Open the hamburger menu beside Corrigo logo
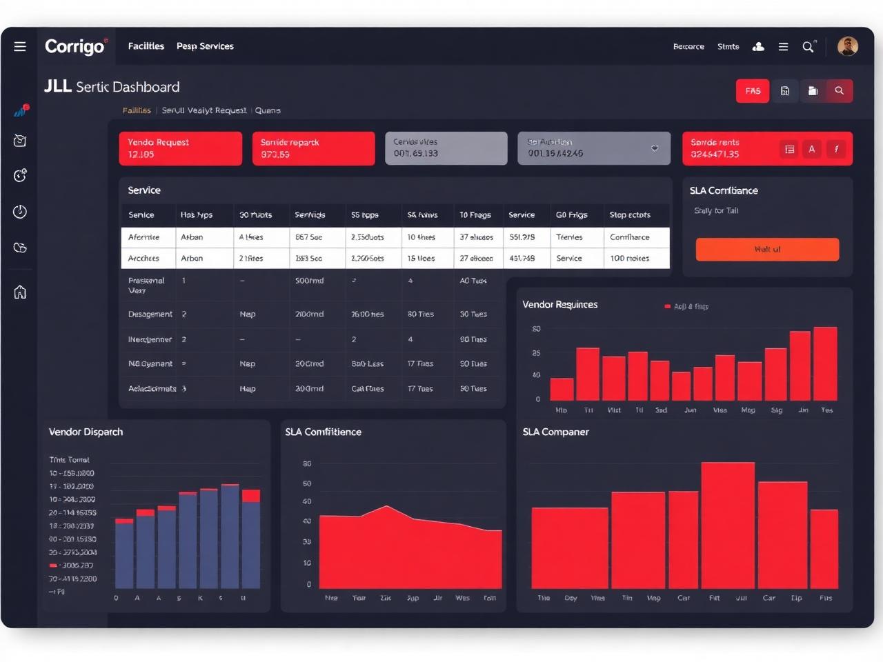The image size is (883, 662). pos(20,46)
